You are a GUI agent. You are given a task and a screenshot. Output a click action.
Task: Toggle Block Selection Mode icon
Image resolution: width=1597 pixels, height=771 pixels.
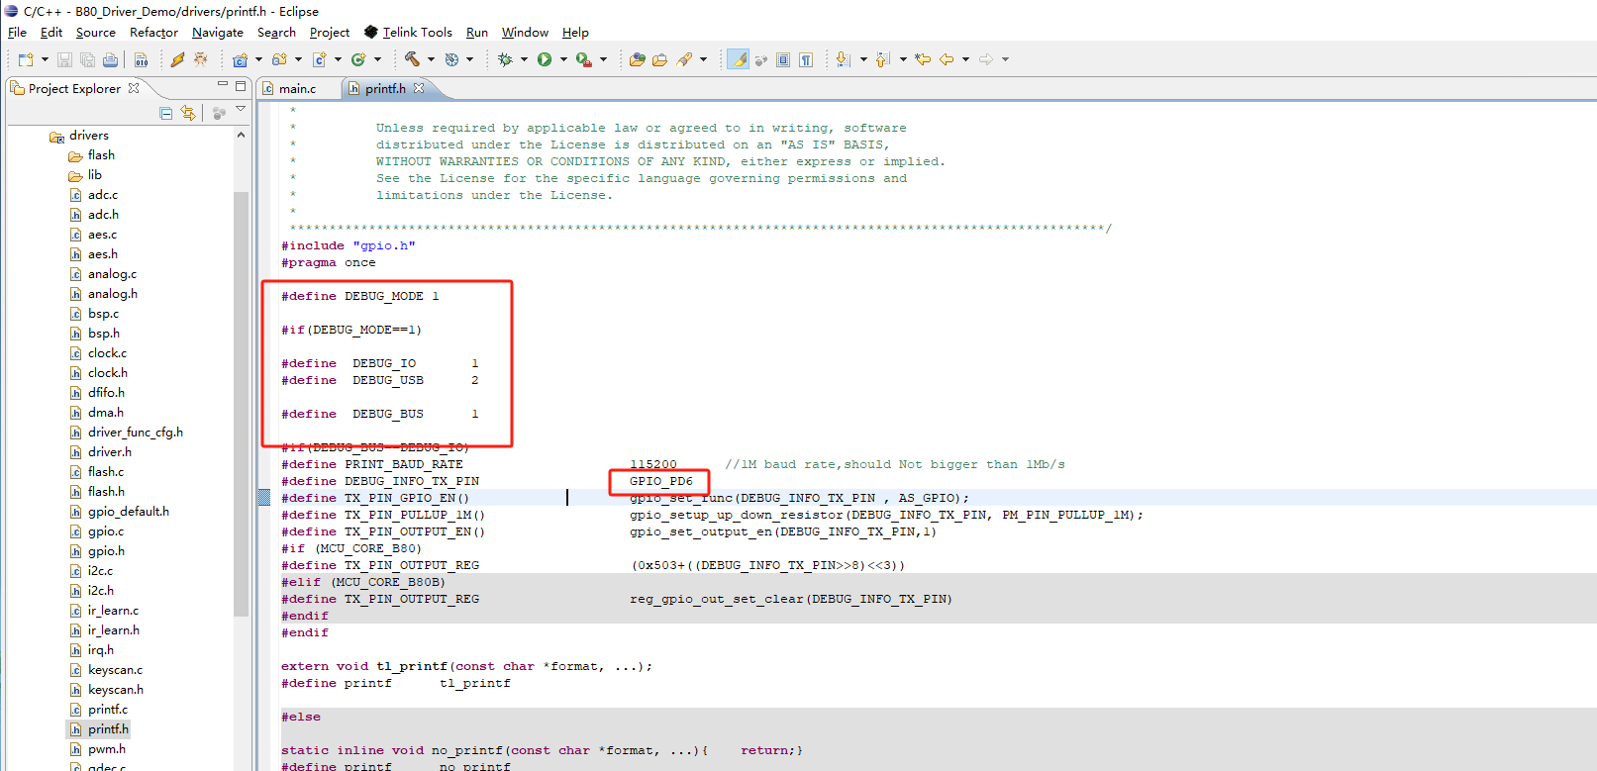pyautogui.click(x=783, y=59)
